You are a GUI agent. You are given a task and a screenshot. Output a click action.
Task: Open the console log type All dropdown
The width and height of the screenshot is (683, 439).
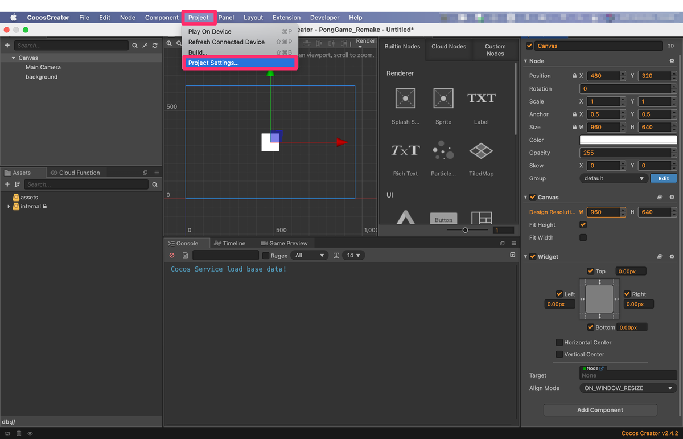(x=310, y=256)
